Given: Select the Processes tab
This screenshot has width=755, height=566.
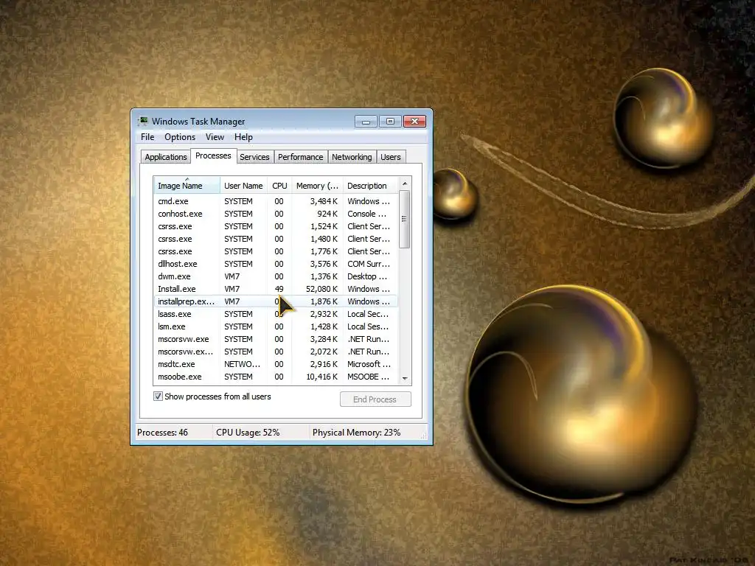Looking at the screenshot, I should 213,156.
